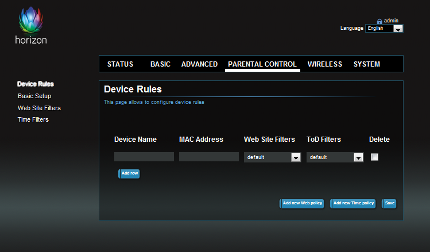Go to Time Filters page
This screenshot has width=430, height=252.
tap(33, 119)
